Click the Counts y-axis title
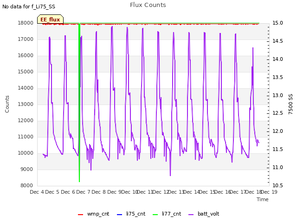297x223 pixels. 7,104
